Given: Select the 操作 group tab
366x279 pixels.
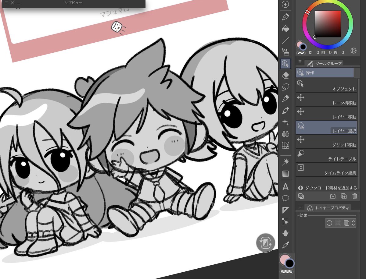Looking at the screenshot, I should [x=325, y=72].
